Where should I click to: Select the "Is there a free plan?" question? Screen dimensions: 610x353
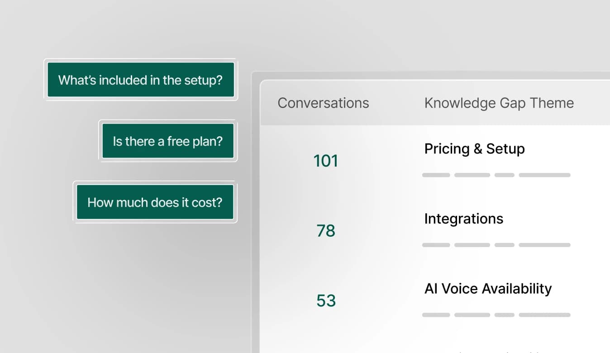tap(168, 141)
